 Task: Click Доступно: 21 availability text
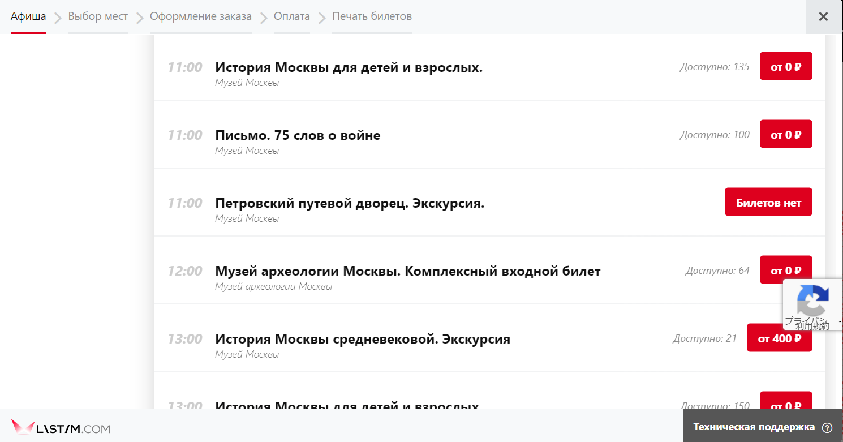coord(705,338)
